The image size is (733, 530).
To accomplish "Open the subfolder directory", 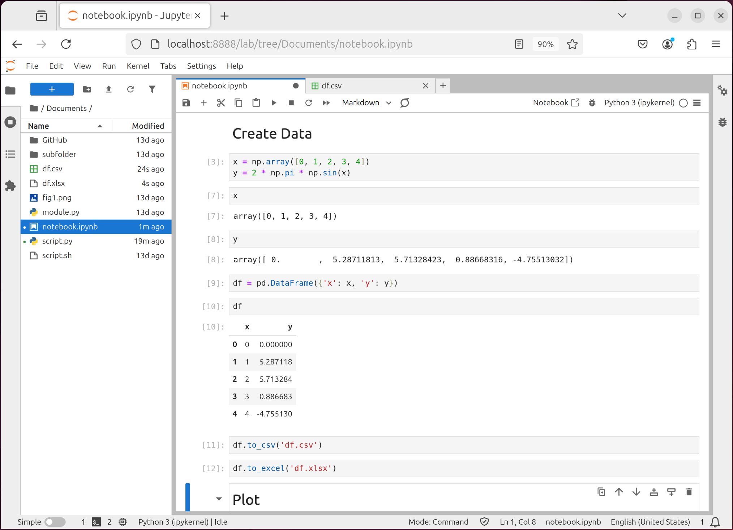I will pyautogui.click(x=96, y=154).
